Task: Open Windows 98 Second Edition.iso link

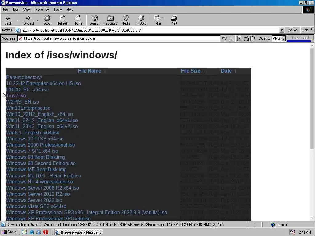Action: [41, 163]
